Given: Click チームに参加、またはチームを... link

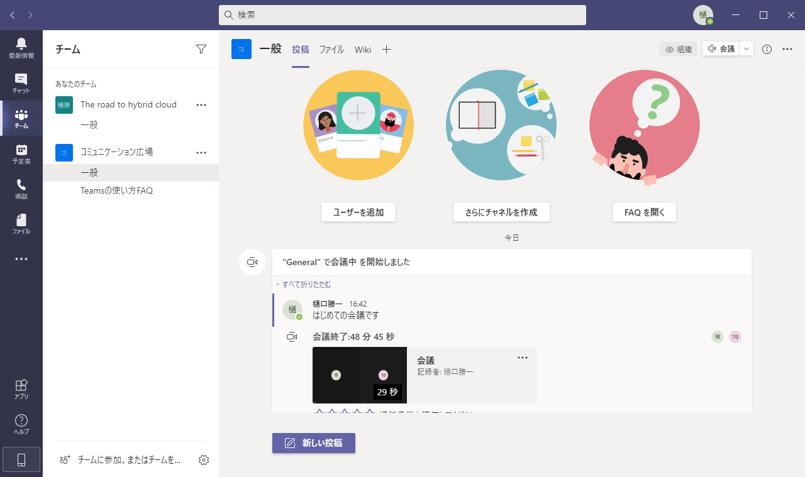Looking at the screenshot, I should coord(129,460).
